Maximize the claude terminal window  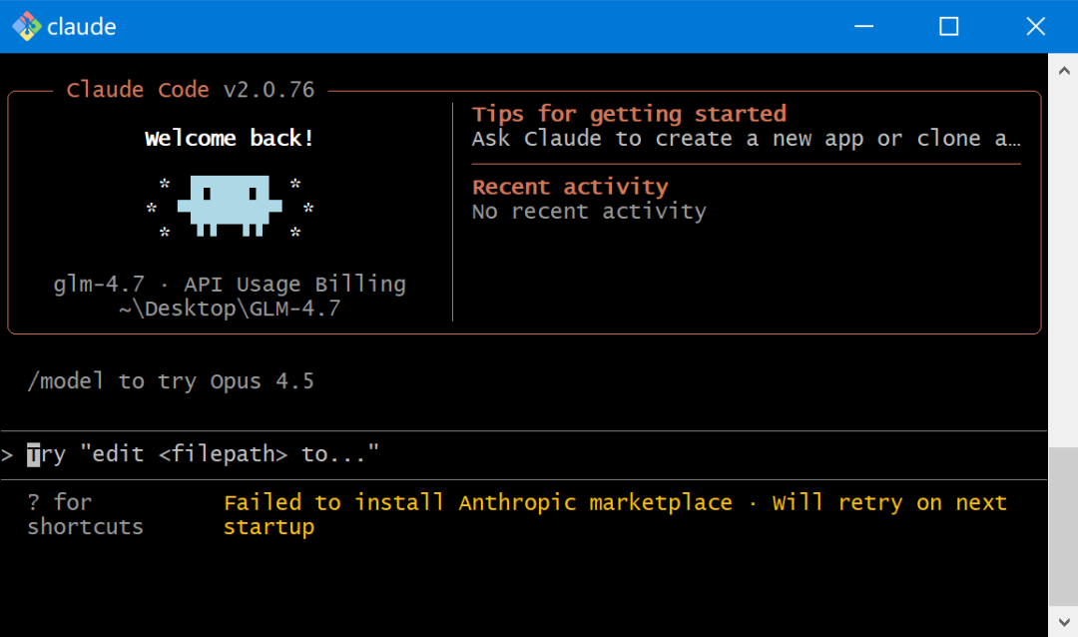point(949,27)
